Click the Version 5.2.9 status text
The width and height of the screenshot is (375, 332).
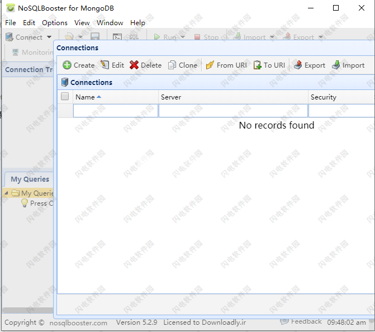click(x=136, y=322)
